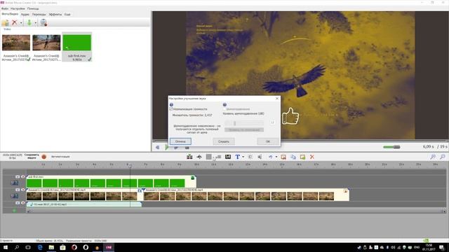Click the split clip icon in timeline toolbar
449x252 pixels.
(189, 157)
